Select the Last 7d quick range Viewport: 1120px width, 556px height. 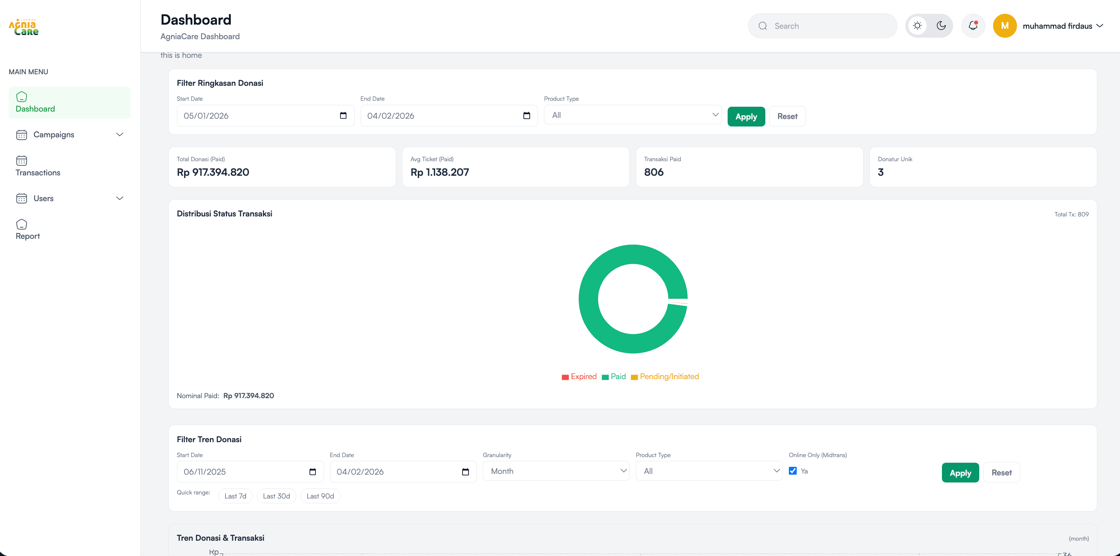pyautogui.click(x=235, y=496)
